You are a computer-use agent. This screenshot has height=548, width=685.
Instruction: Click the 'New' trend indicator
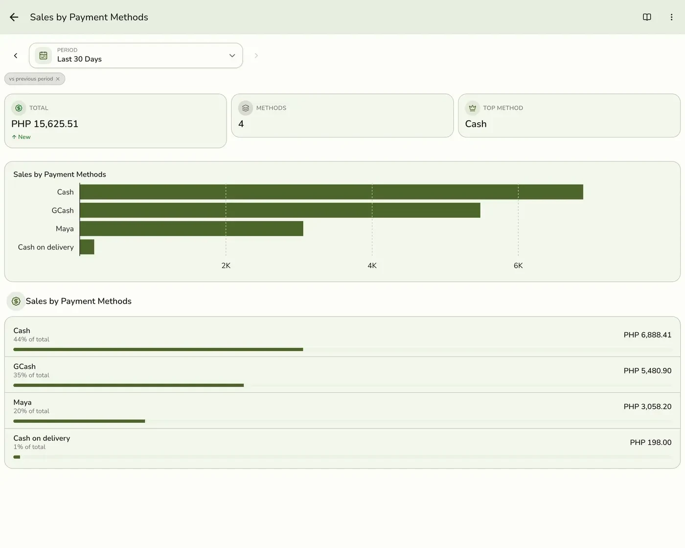[x=21, y=137]
